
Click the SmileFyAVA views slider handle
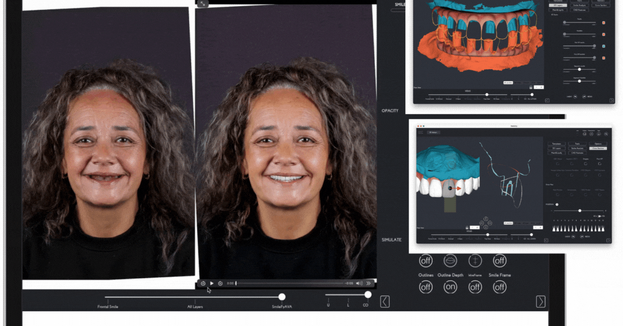point(282,297)
